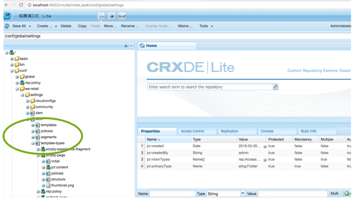Screen dimensions: 354x201
Task: Select the segments tree node
Action: [48, 137]
